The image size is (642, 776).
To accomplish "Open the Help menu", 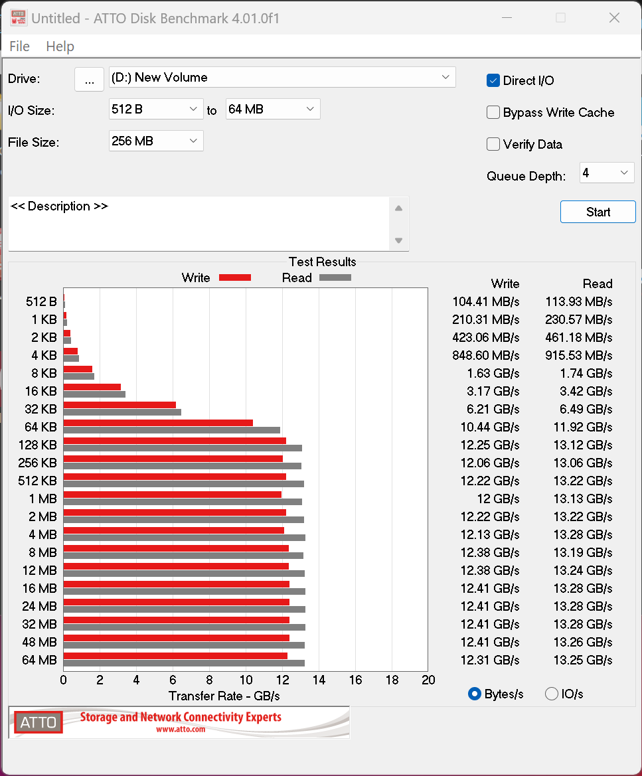I will click(60, 46).
